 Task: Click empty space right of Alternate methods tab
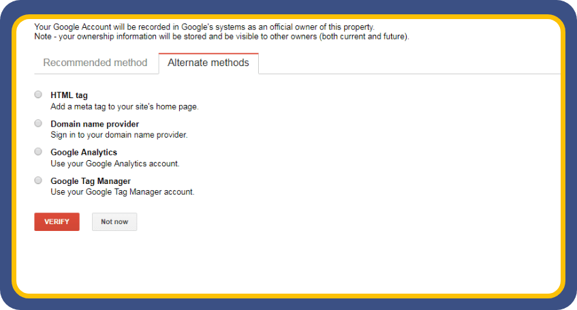pyautogui.click(x=409, y=63)
